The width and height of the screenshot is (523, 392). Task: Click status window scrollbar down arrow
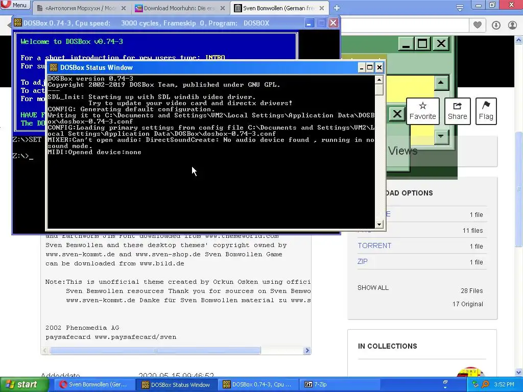coord(379,225)
